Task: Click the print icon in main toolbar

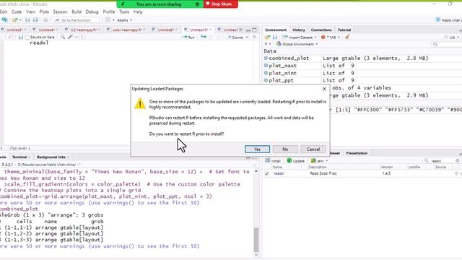Action: click(45, 20)
